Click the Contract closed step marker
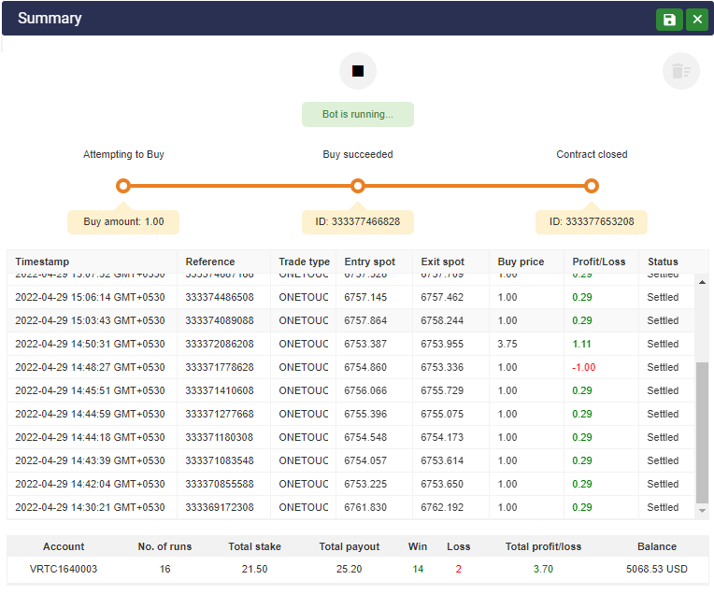 pyautogui.click(x=592, y=186)
